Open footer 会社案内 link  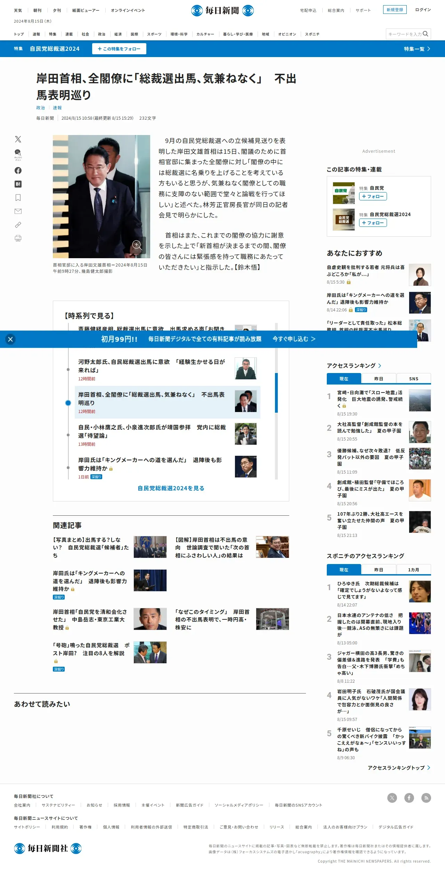22,805
